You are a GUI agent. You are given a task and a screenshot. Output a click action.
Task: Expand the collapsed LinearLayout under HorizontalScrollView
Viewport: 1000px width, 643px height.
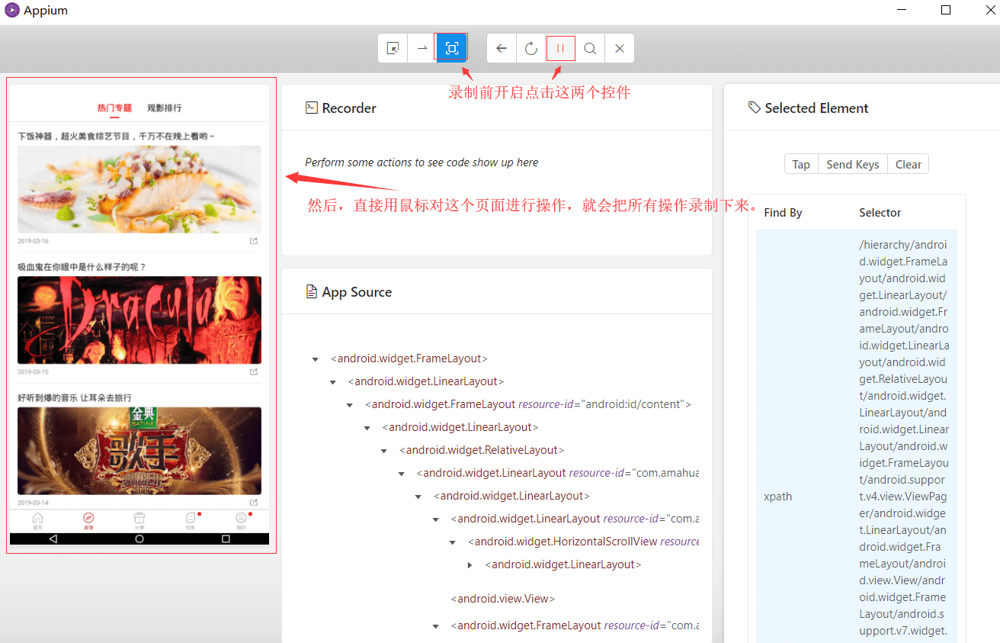[x=470, y=565]
